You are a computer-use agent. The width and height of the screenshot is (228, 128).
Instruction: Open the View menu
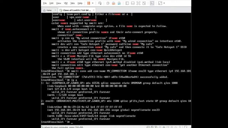click(58, 3)
